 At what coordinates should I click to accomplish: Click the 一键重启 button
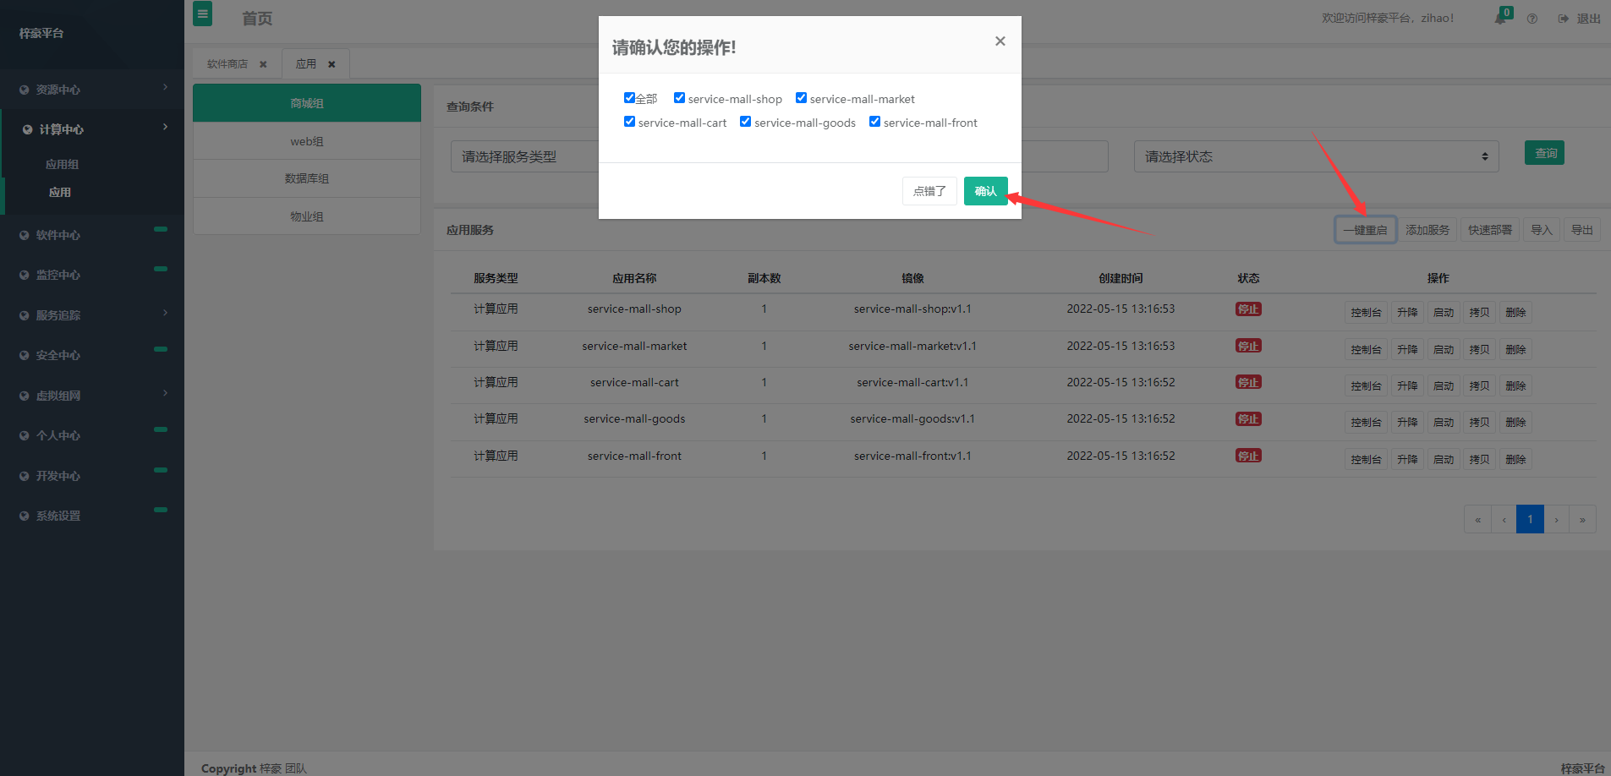click(x=1366, y=230)
